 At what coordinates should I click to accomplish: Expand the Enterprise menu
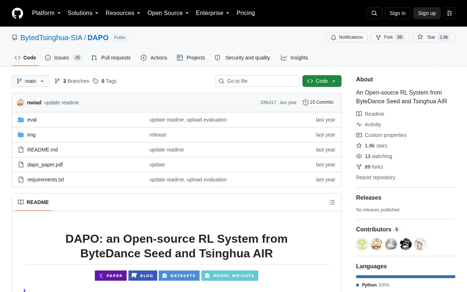[213, 13]
